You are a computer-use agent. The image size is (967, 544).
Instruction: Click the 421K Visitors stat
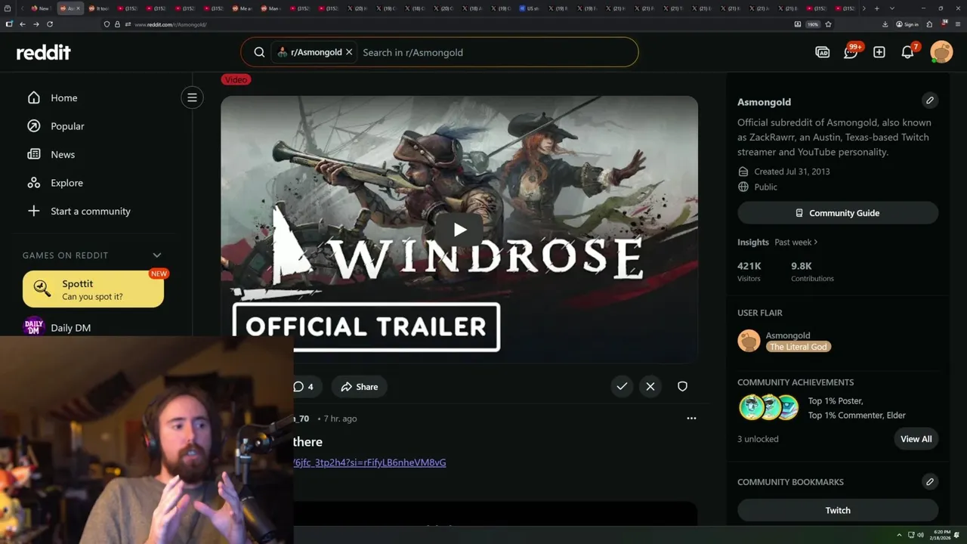point(749,272)
